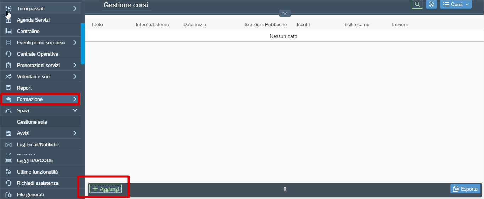Open Gestione aule menu item
Viewport: 484px width, 199px height.
(x=32, y=122)
